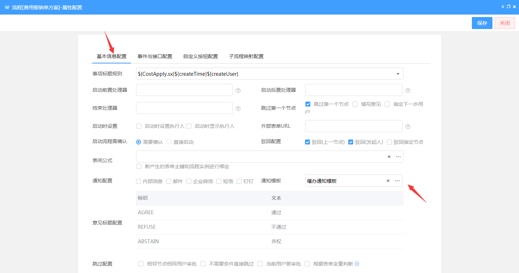
Task: Enable 短信 notification checkbox
Action: pos(219,181)
